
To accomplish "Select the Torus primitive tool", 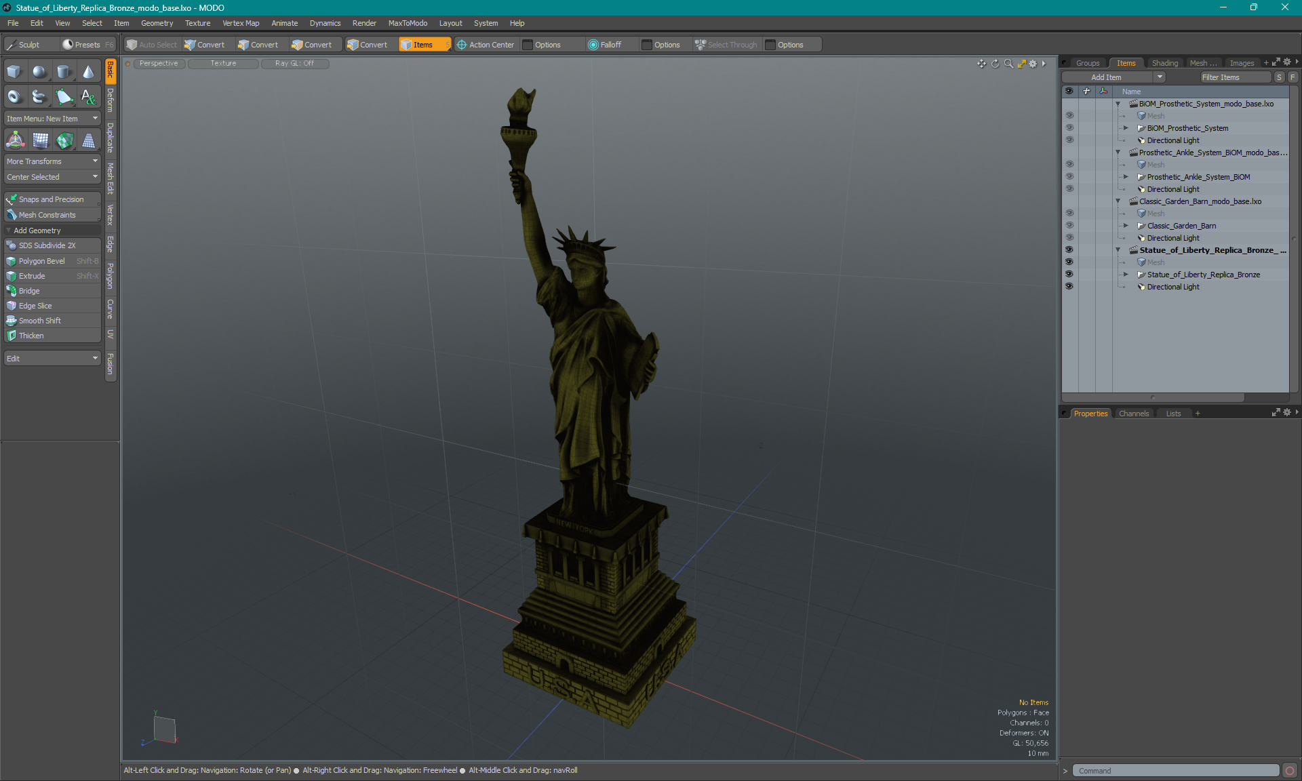I will pos(14,97).
